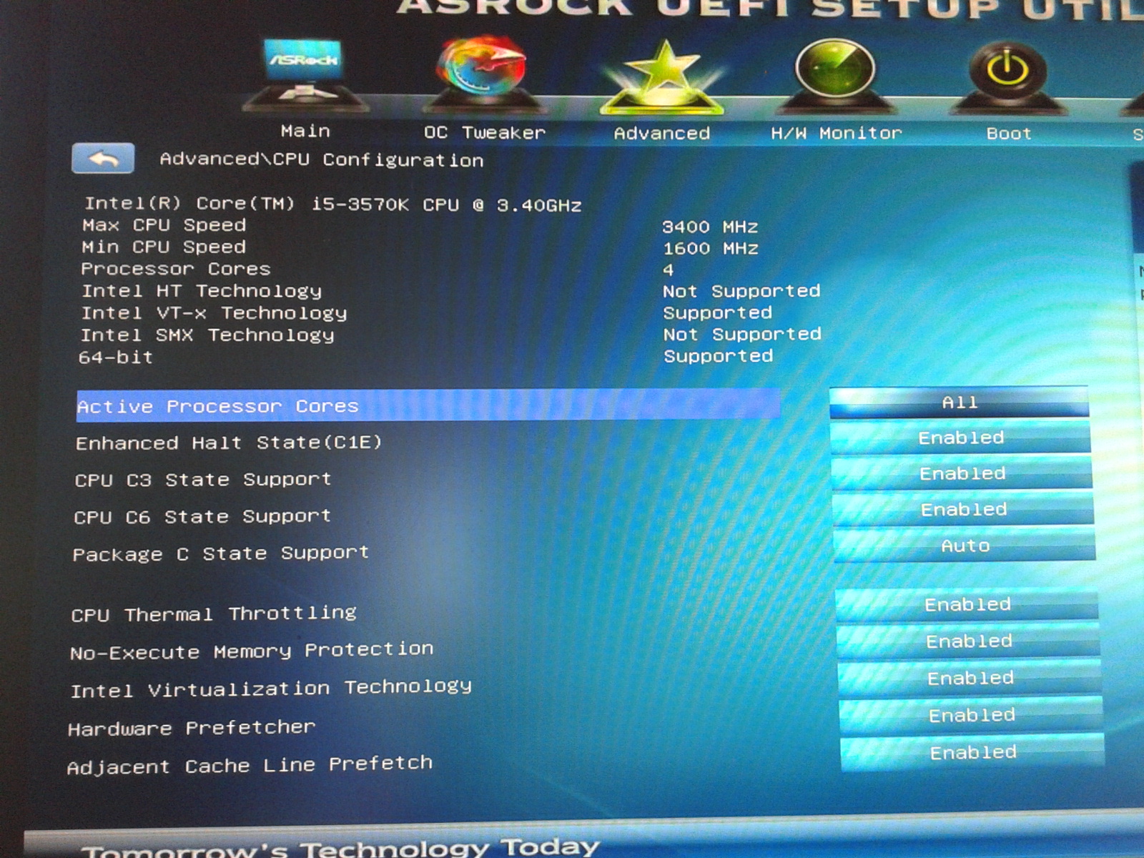Click the Advanced\CPU Configuration breadcrumb
Image resolution: width=1144 pixels, height=858 pixels.
pyautogui.click(x=322, y=159)
